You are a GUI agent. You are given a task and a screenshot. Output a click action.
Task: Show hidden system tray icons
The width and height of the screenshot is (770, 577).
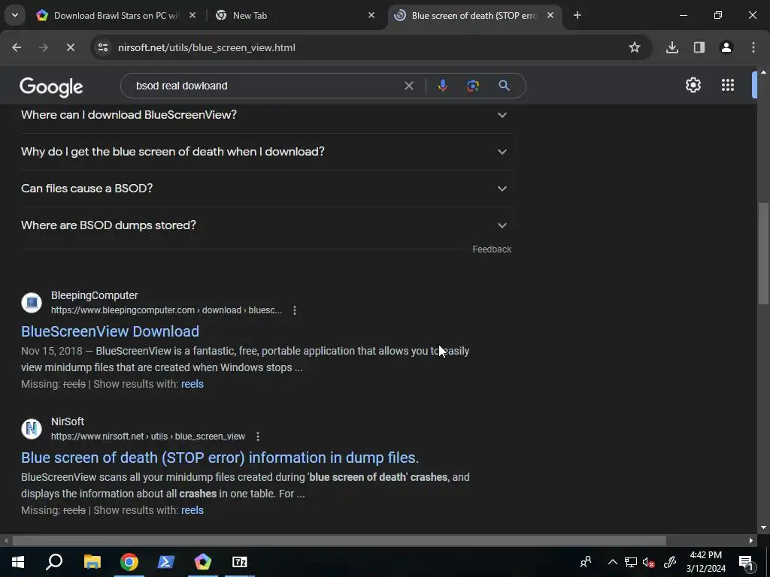(612, 562)
